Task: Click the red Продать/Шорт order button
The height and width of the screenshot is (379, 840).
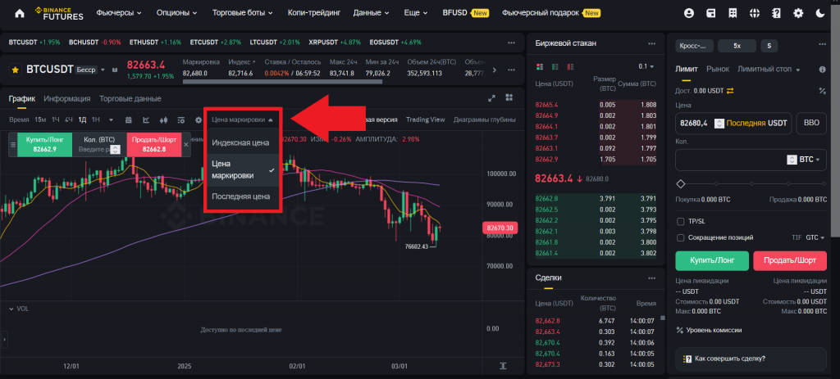Action: click(790, 261)
